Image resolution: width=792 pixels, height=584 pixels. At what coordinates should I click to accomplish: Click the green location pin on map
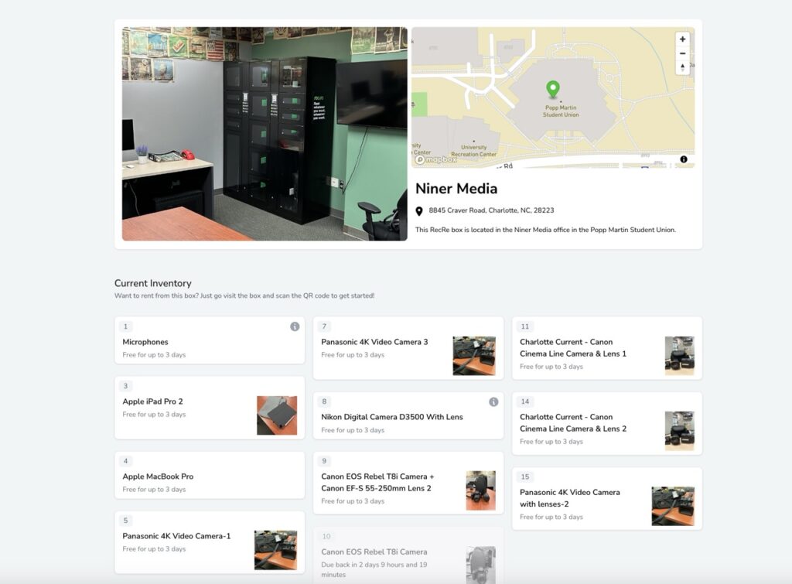(552, 90)
